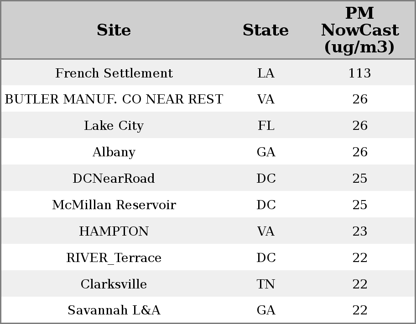Click the TN state cell
The image size is (416, 324).
click(x=265, y=284)
